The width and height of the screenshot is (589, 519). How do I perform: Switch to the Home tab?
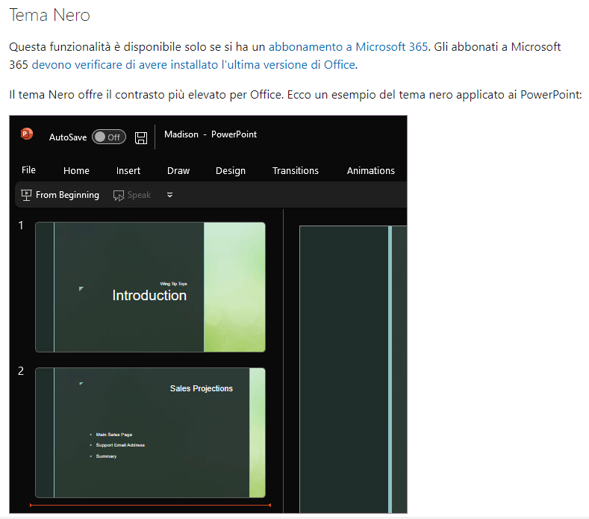coord(76,170)
